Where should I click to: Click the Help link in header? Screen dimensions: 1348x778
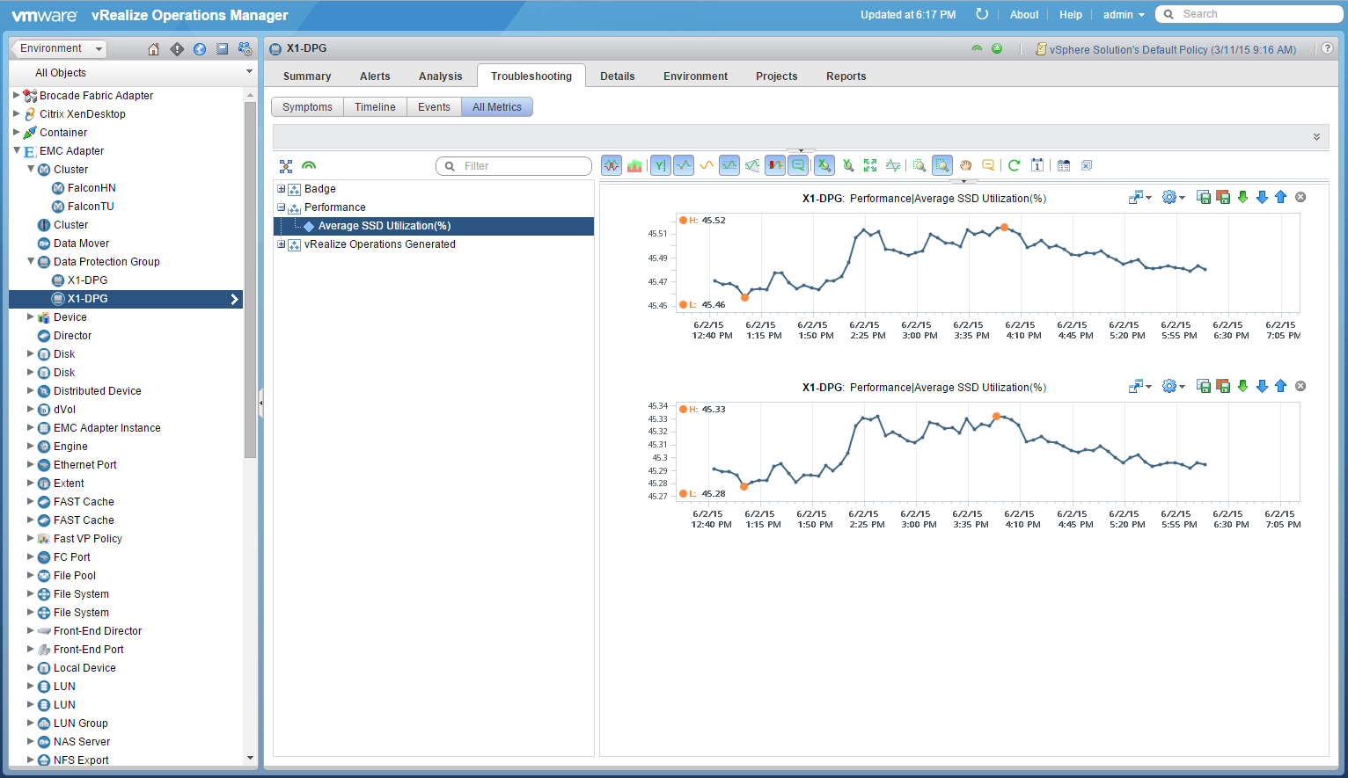(x=1070, y=15)
